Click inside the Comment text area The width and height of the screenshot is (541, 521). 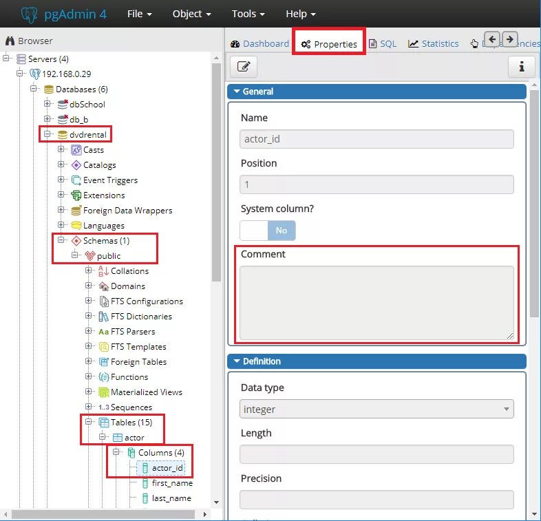[376, 303]
